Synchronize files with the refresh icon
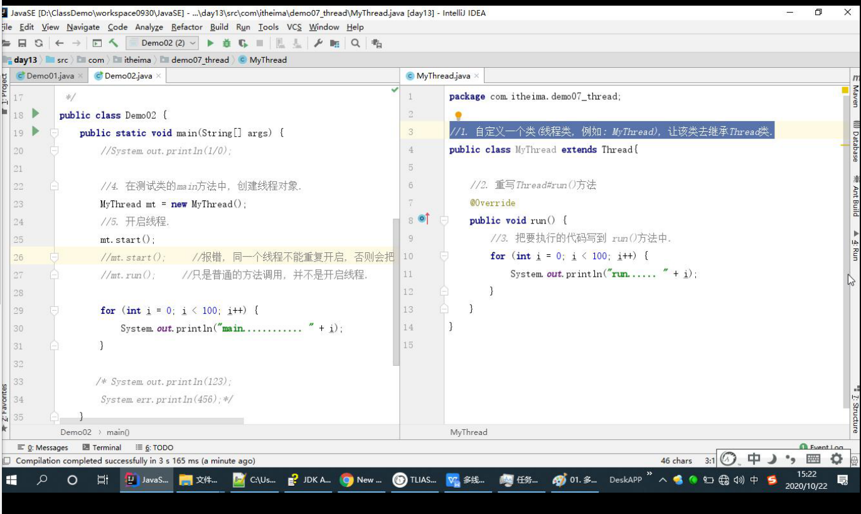The image size is (861, 514). (38, 43)
